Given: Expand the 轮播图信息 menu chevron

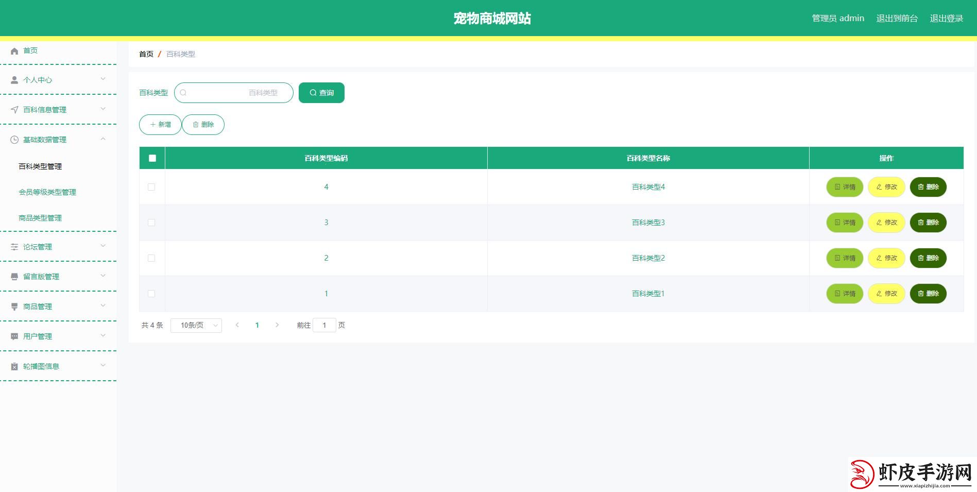Looking at the screenshot, I should tap(103, 365).
